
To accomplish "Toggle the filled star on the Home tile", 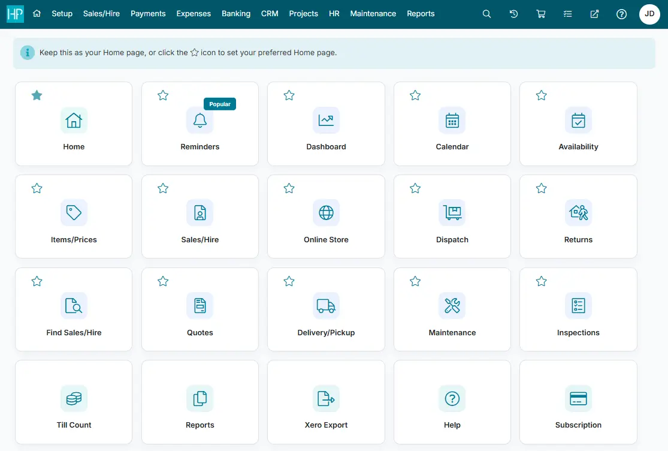I will 37,95.
